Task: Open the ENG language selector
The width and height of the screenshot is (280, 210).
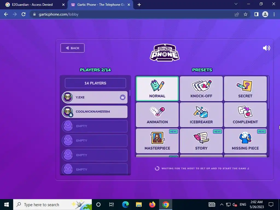Action: (243, 205)
